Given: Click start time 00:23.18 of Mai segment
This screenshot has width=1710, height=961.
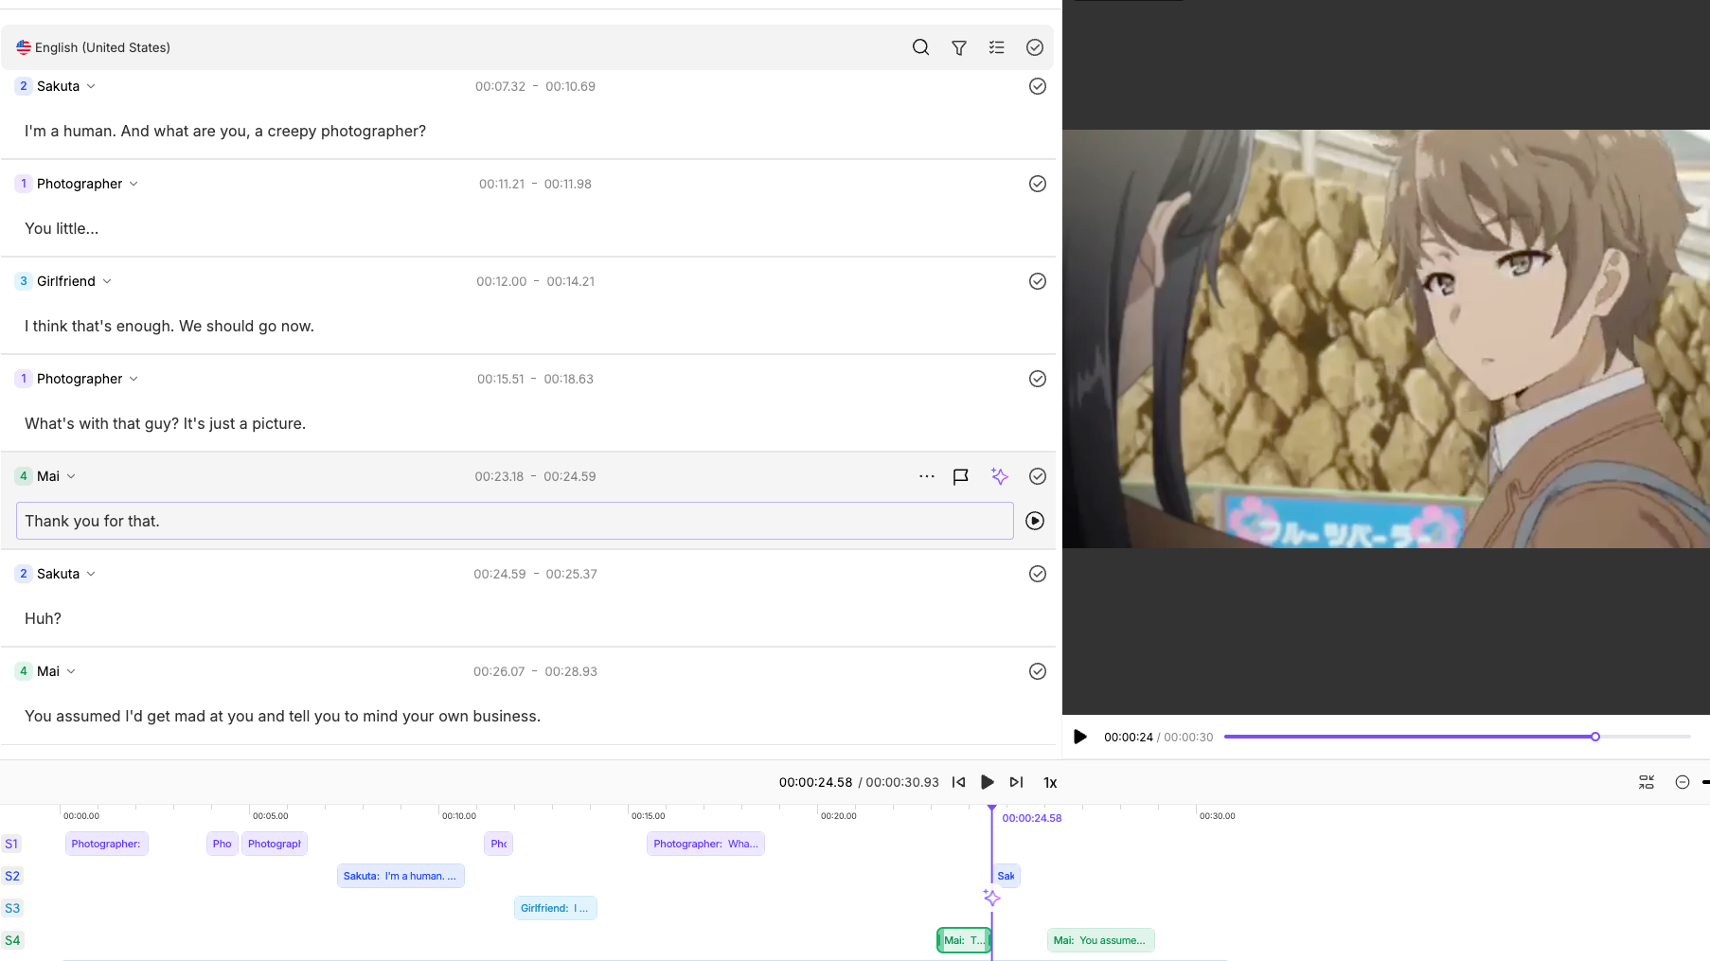Looking at the screenshot, I should tap(499, 476).
